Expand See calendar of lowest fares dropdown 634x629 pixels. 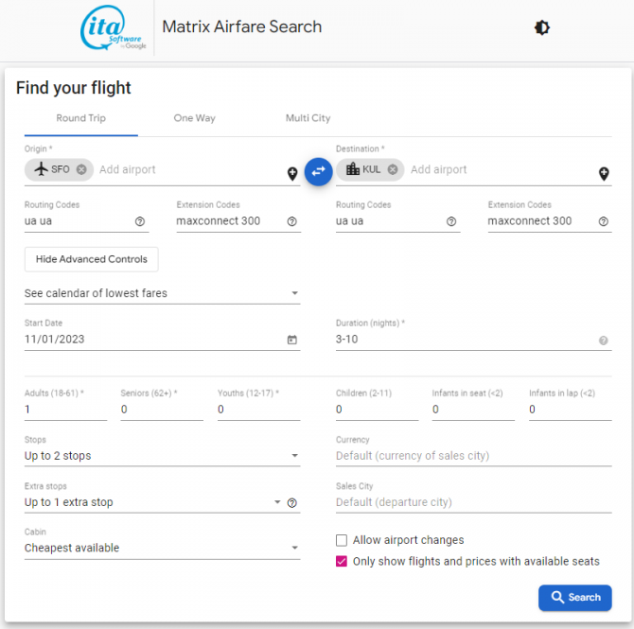162,293
